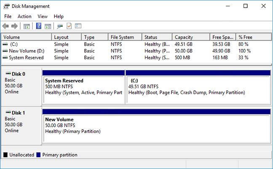Click the NTFS cell in New Volume row

116,51
